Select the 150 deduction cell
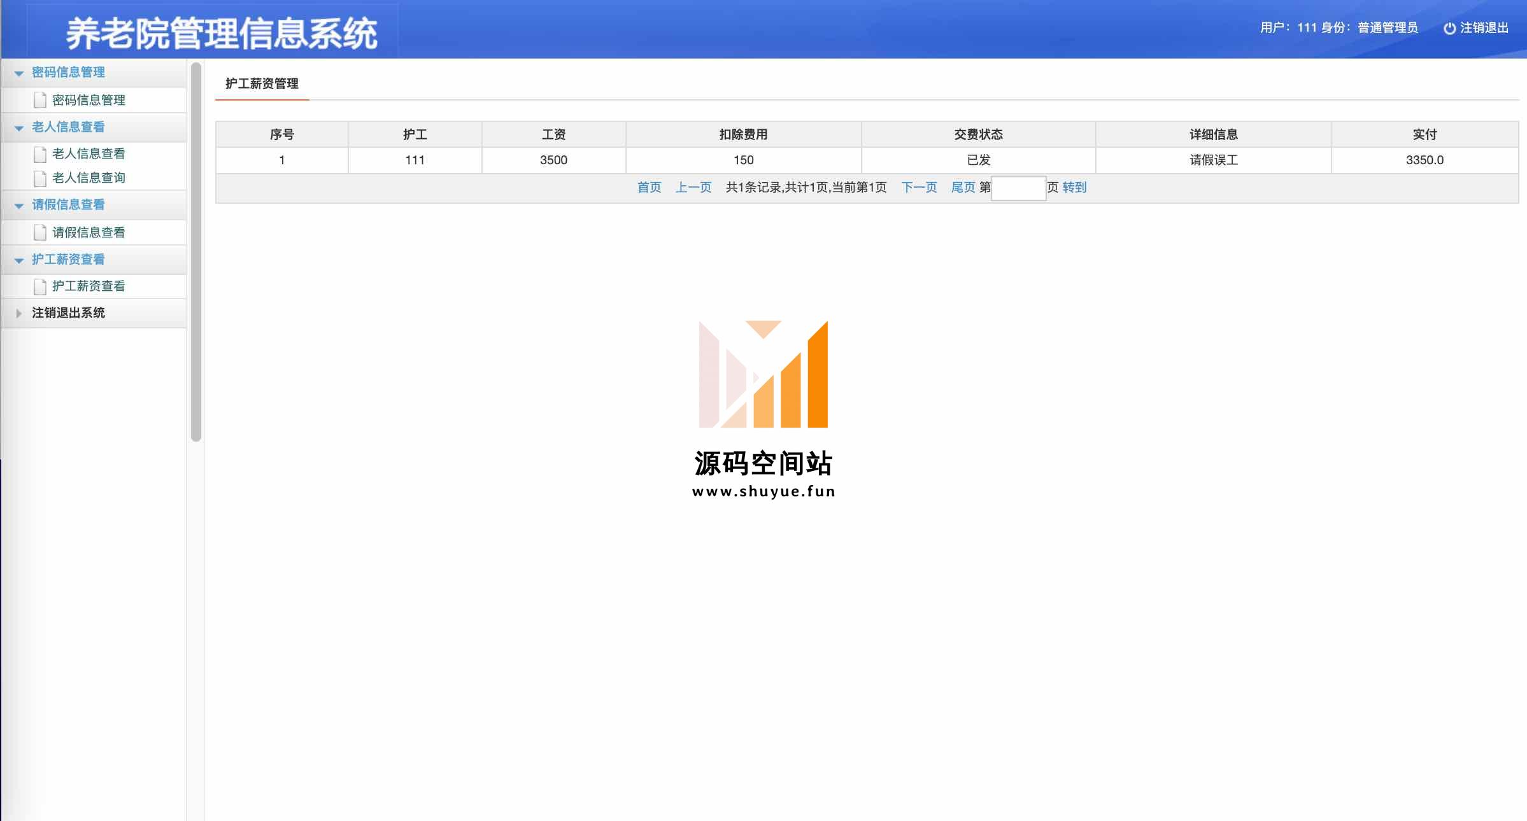Screen dimensions: 1527x821 pos(744,160)
